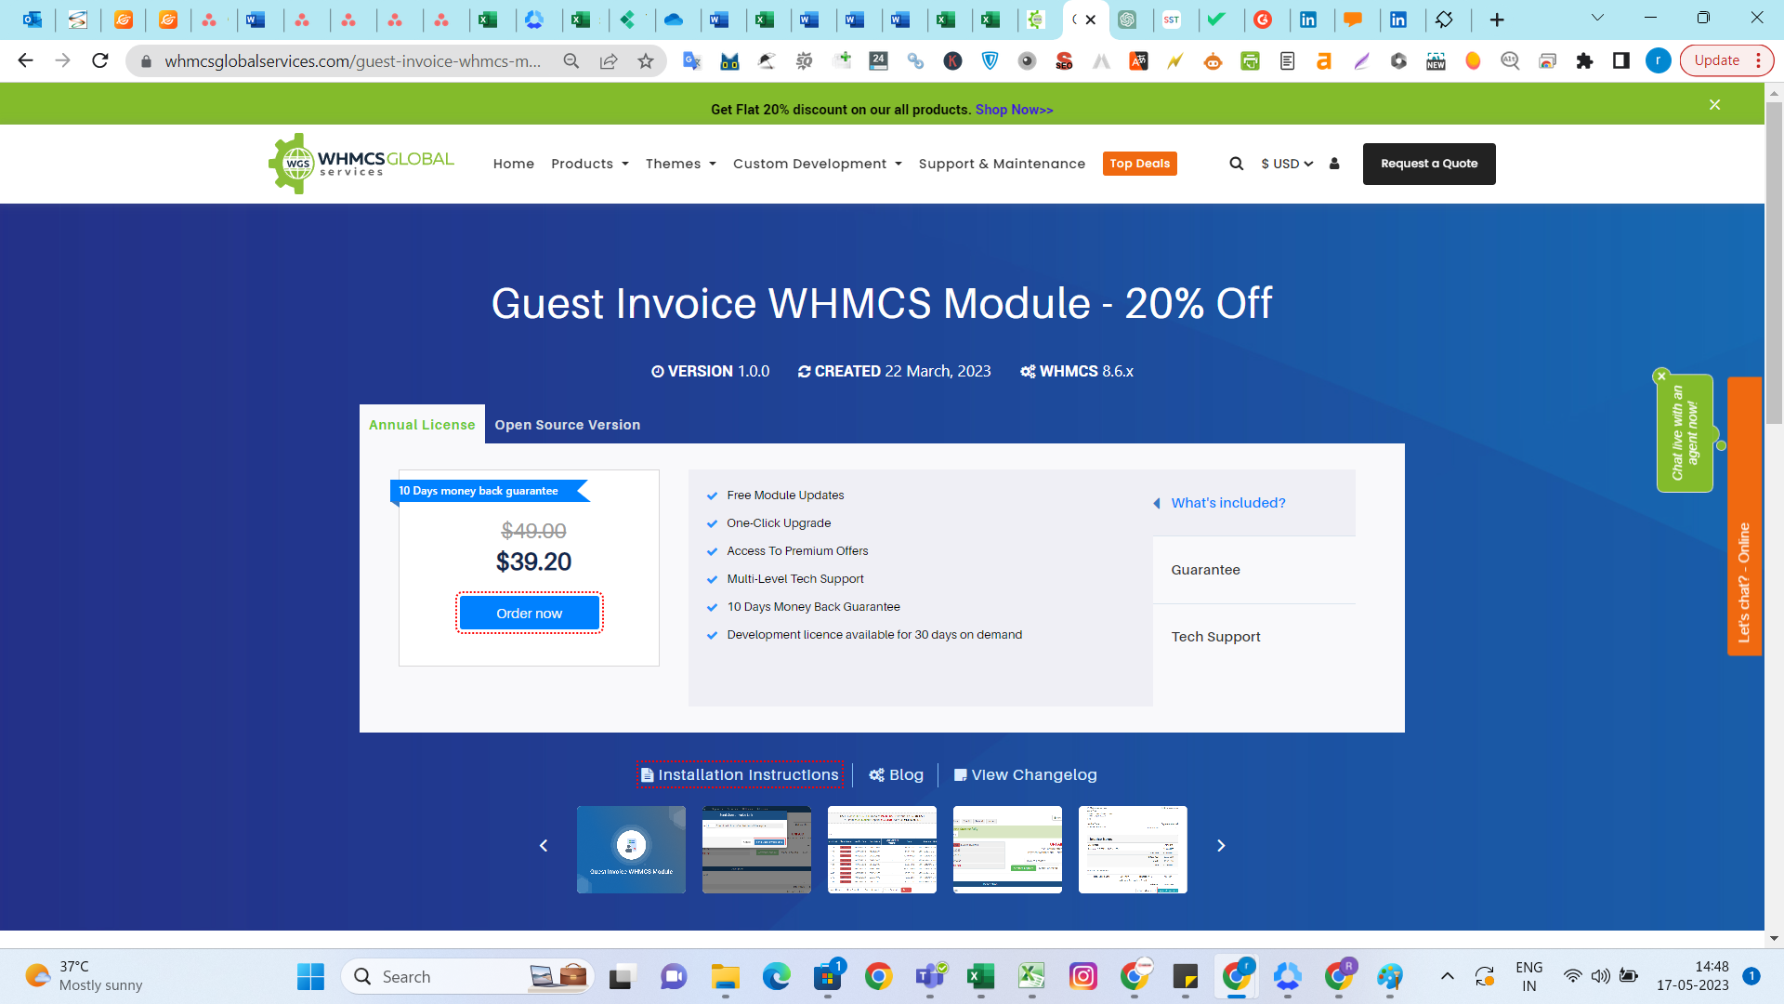Follow the Shop Now>> link
The width and height of the screenshot is (1784, 1004).
(x=1014, y=110)
